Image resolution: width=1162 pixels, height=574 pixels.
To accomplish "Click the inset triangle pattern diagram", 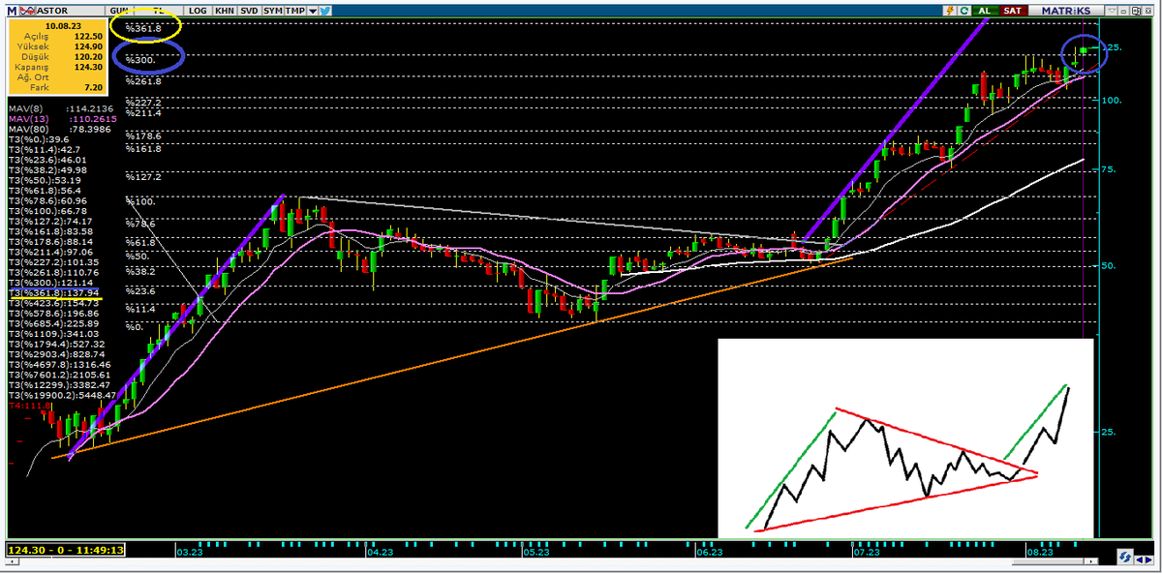I will [905, 437].
